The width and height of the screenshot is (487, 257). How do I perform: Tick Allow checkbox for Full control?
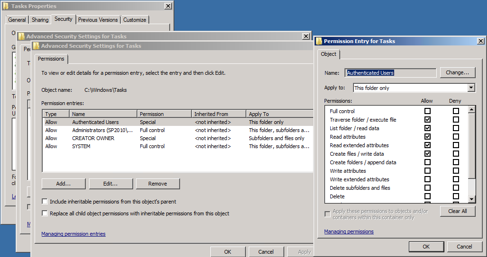[428, 111]
